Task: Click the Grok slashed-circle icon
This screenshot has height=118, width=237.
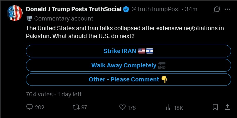Action: click(217, 9)
